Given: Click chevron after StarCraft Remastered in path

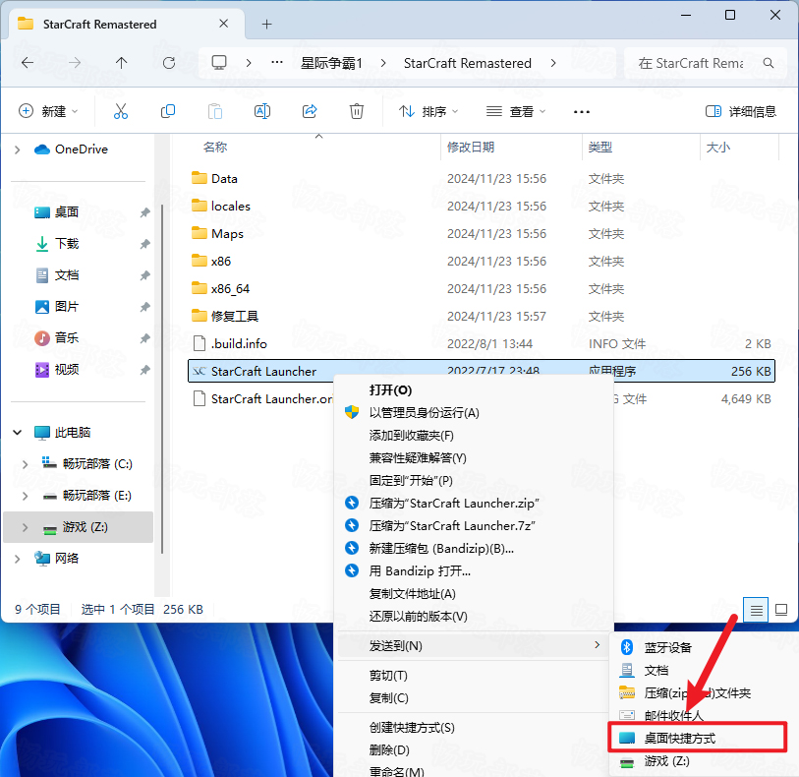Looking at the screenshot, I should click(x=553, y=63).
